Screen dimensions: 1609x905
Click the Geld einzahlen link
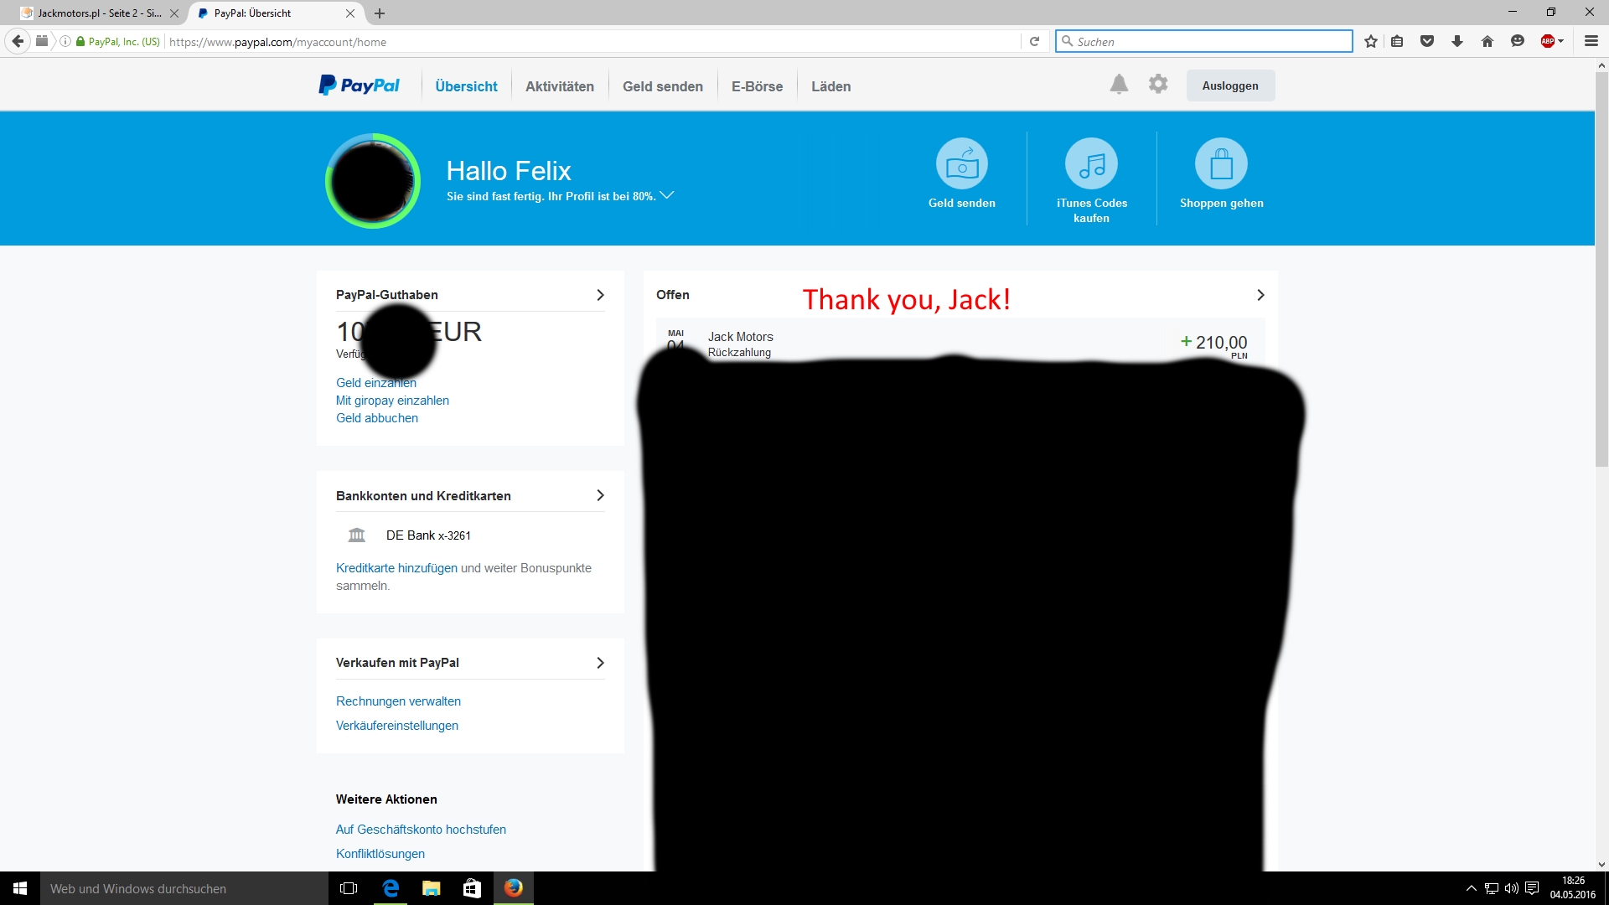tap(376, 383)
